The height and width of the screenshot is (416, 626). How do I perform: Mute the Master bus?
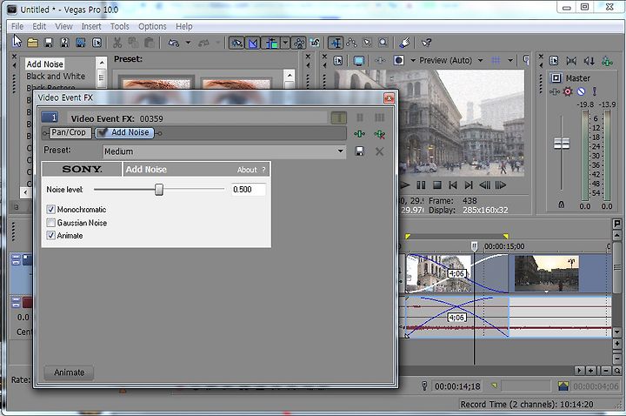pos(581,91)
